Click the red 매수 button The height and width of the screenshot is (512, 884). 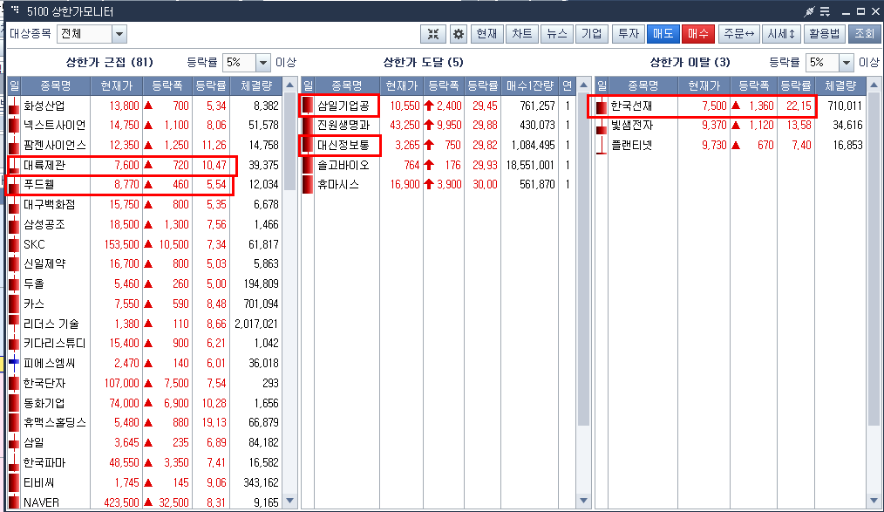[698, 34]
